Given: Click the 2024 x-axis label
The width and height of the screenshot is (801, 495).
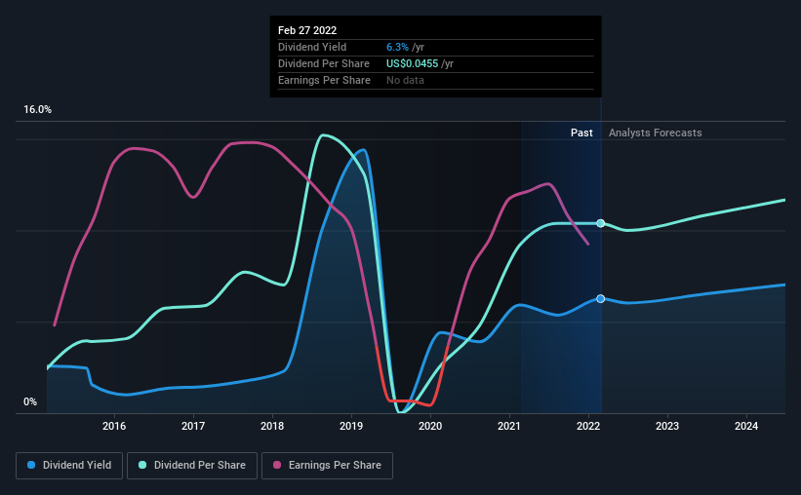Looking at the screenshot, I should (746, 426).
